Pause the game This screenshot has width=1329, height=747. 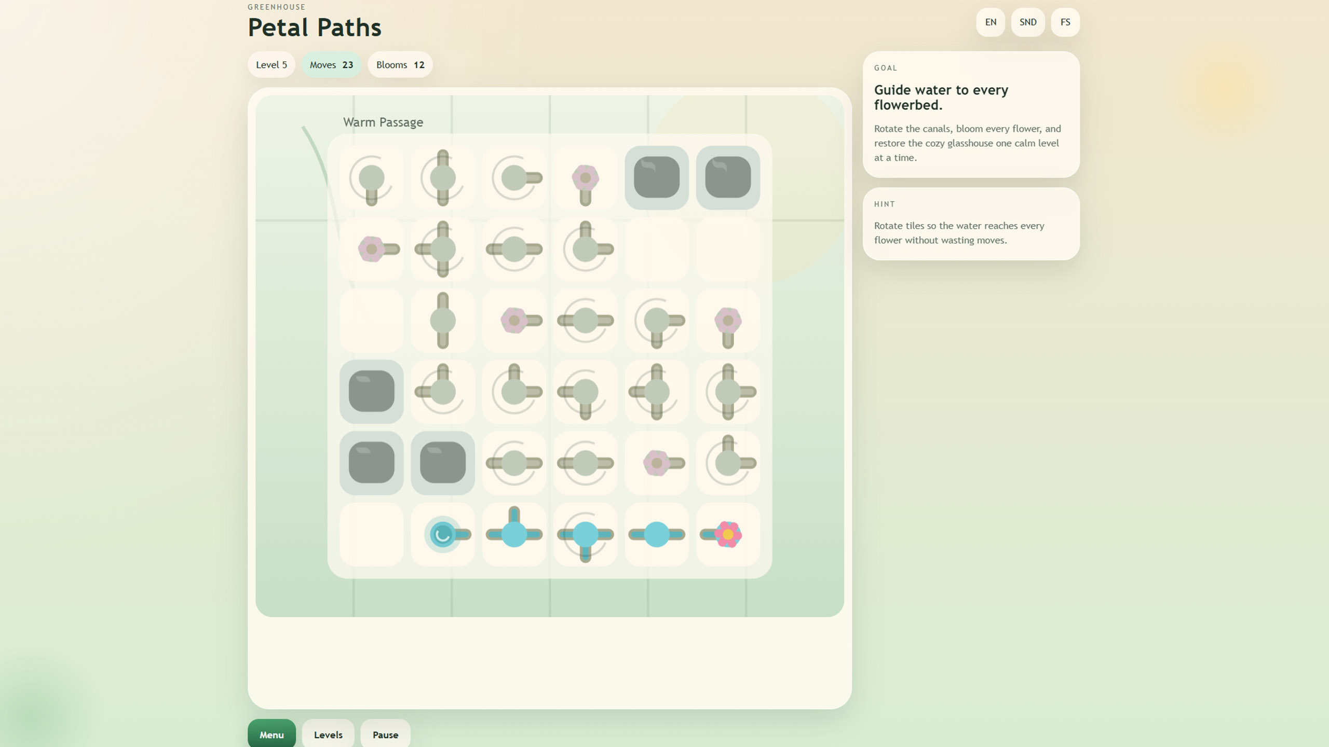click(x=385, y=735)
